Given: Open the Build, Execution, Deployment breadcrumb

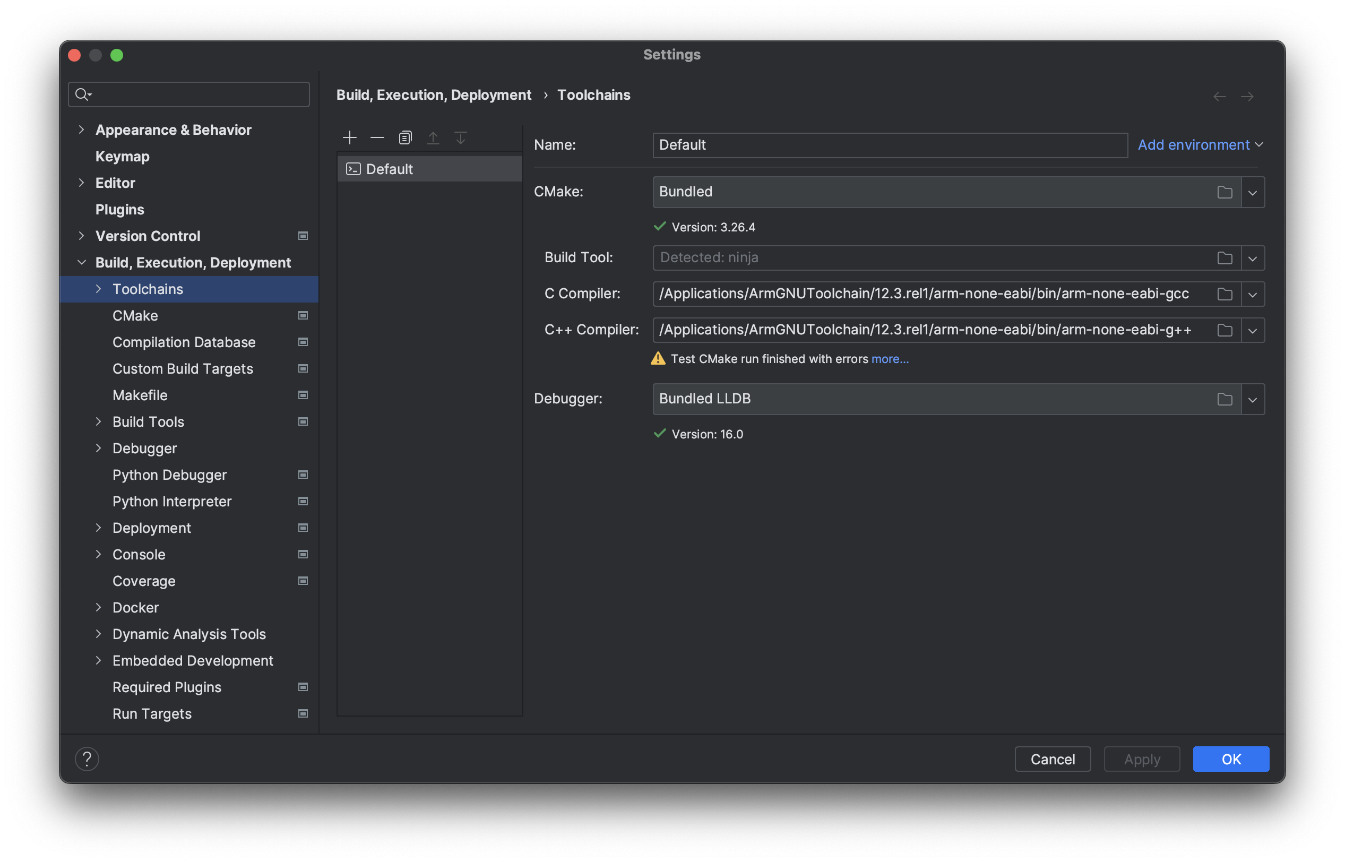Looking at the screenshot, I should coord(434,94).
